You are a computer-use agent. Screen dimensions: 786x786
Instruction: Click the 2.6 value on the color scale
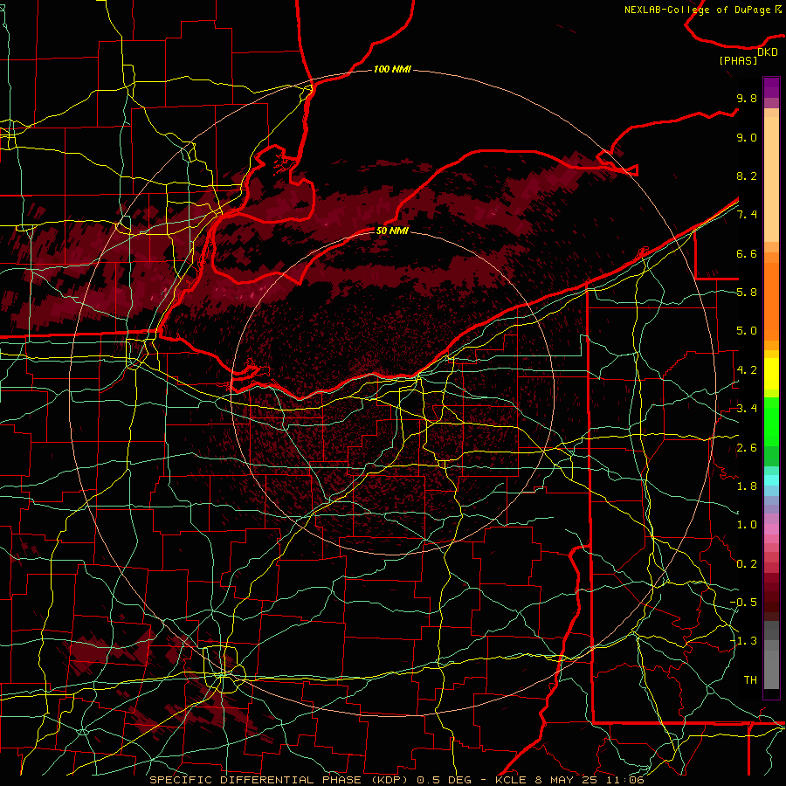[x=747, y=448]
